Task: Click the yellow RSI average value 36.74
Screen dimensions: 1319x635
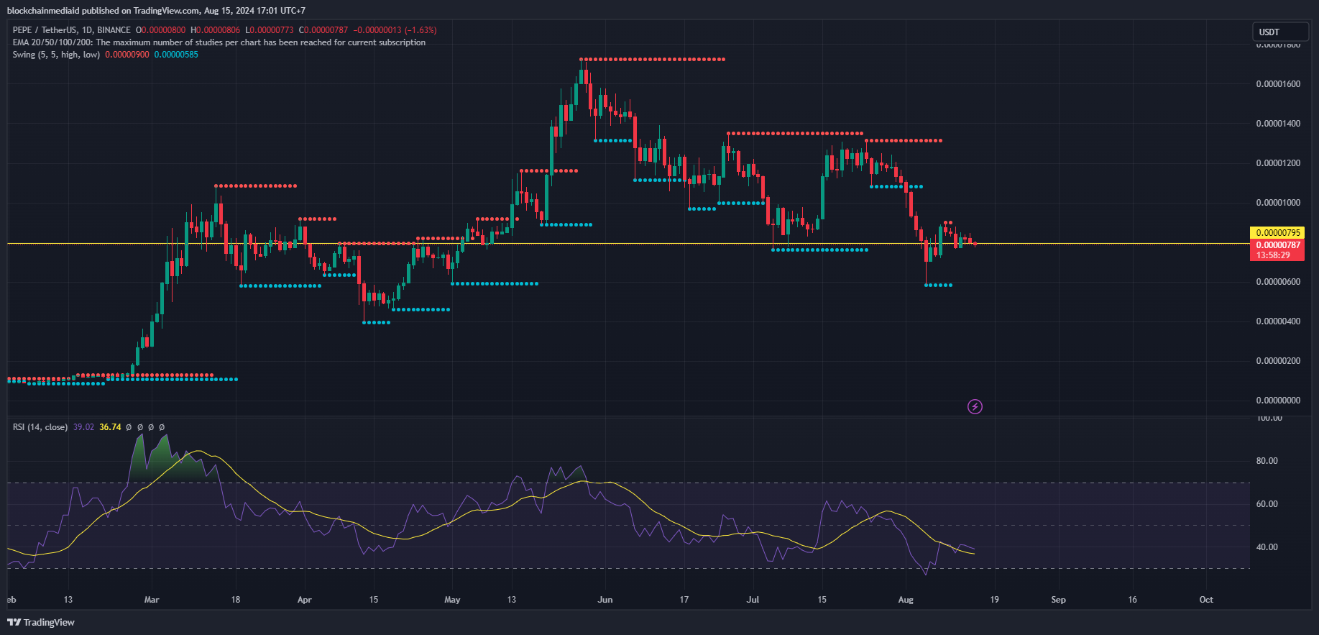Action: tap(110, 427)
